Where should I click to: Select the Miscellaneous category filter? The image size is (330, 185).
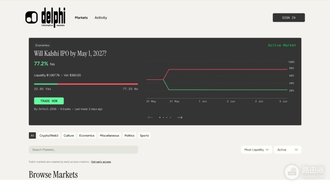coord(110,136)
